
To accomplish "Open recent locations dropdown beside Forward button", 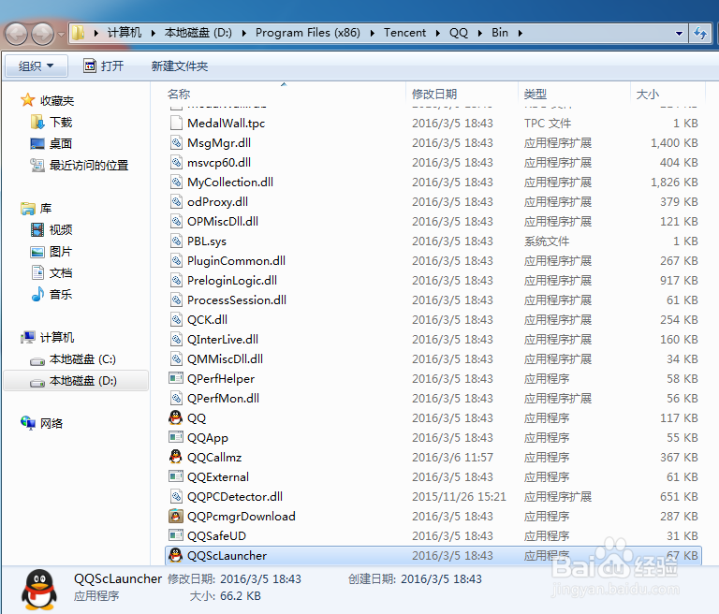I will [x=61, y=34].
